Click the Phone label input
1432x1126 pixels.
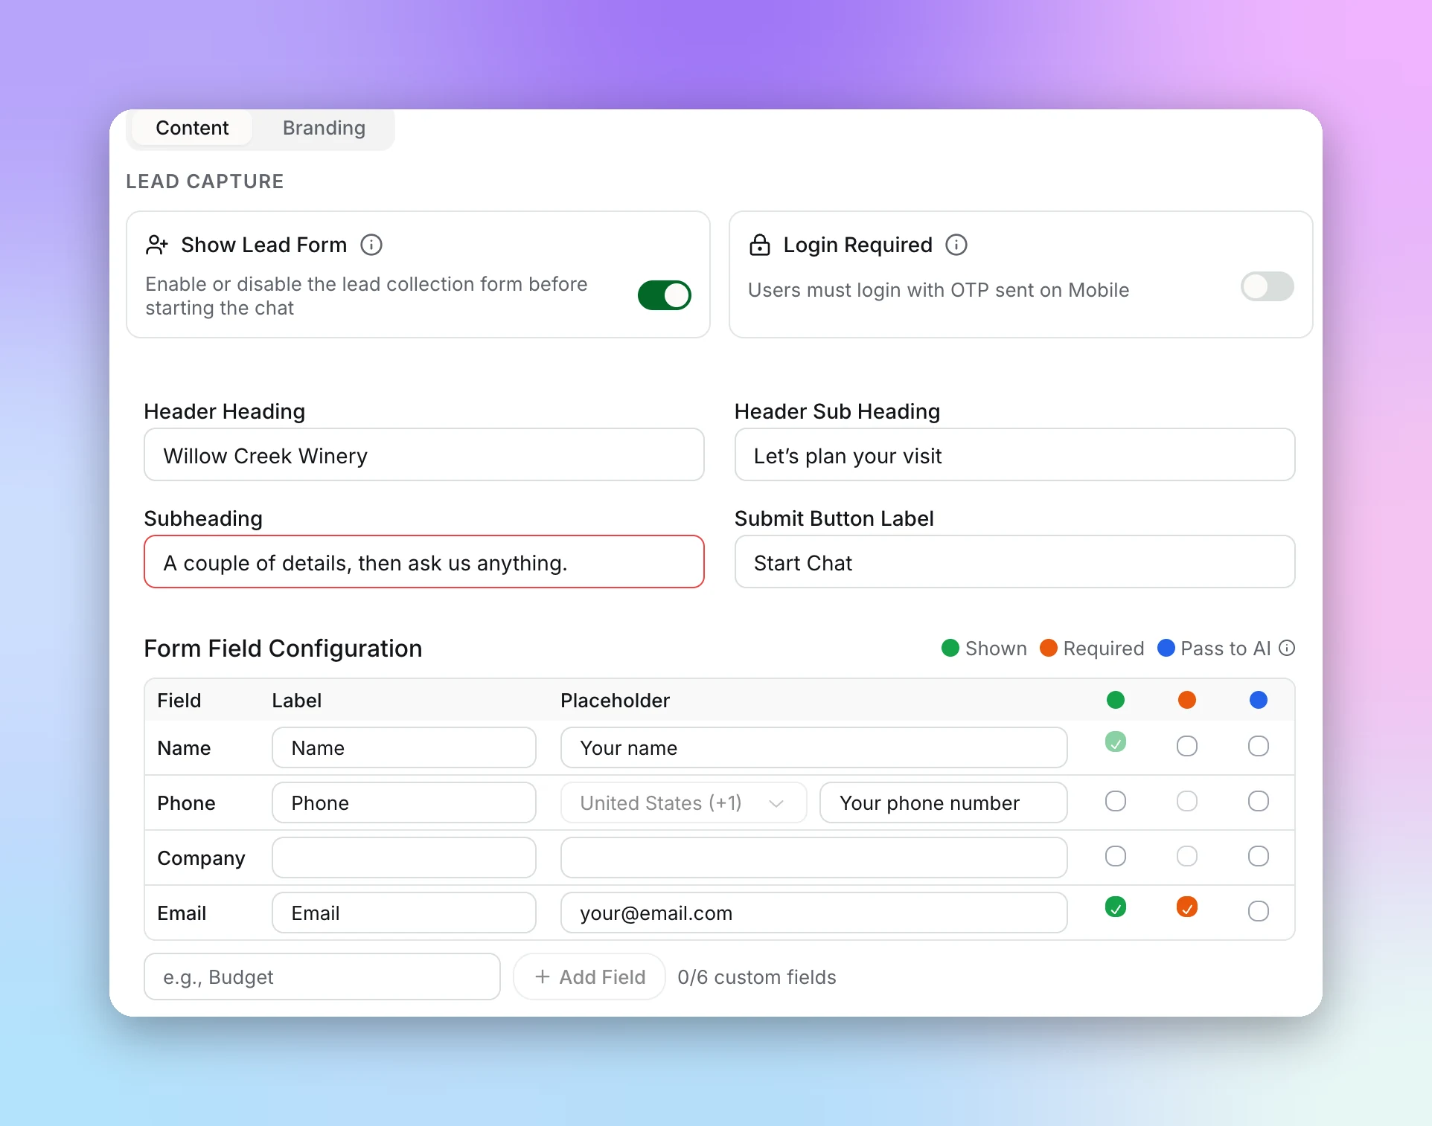click(404, 802)
